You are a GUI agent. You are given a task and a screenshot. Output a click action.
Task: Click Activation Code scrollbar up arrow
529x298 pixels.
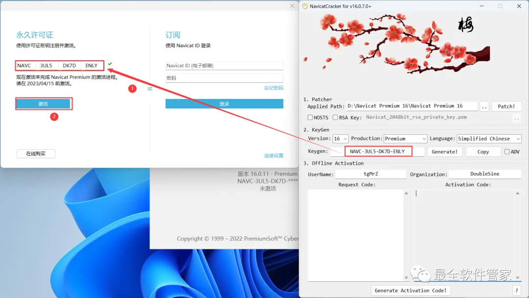[x=518, y=194]
